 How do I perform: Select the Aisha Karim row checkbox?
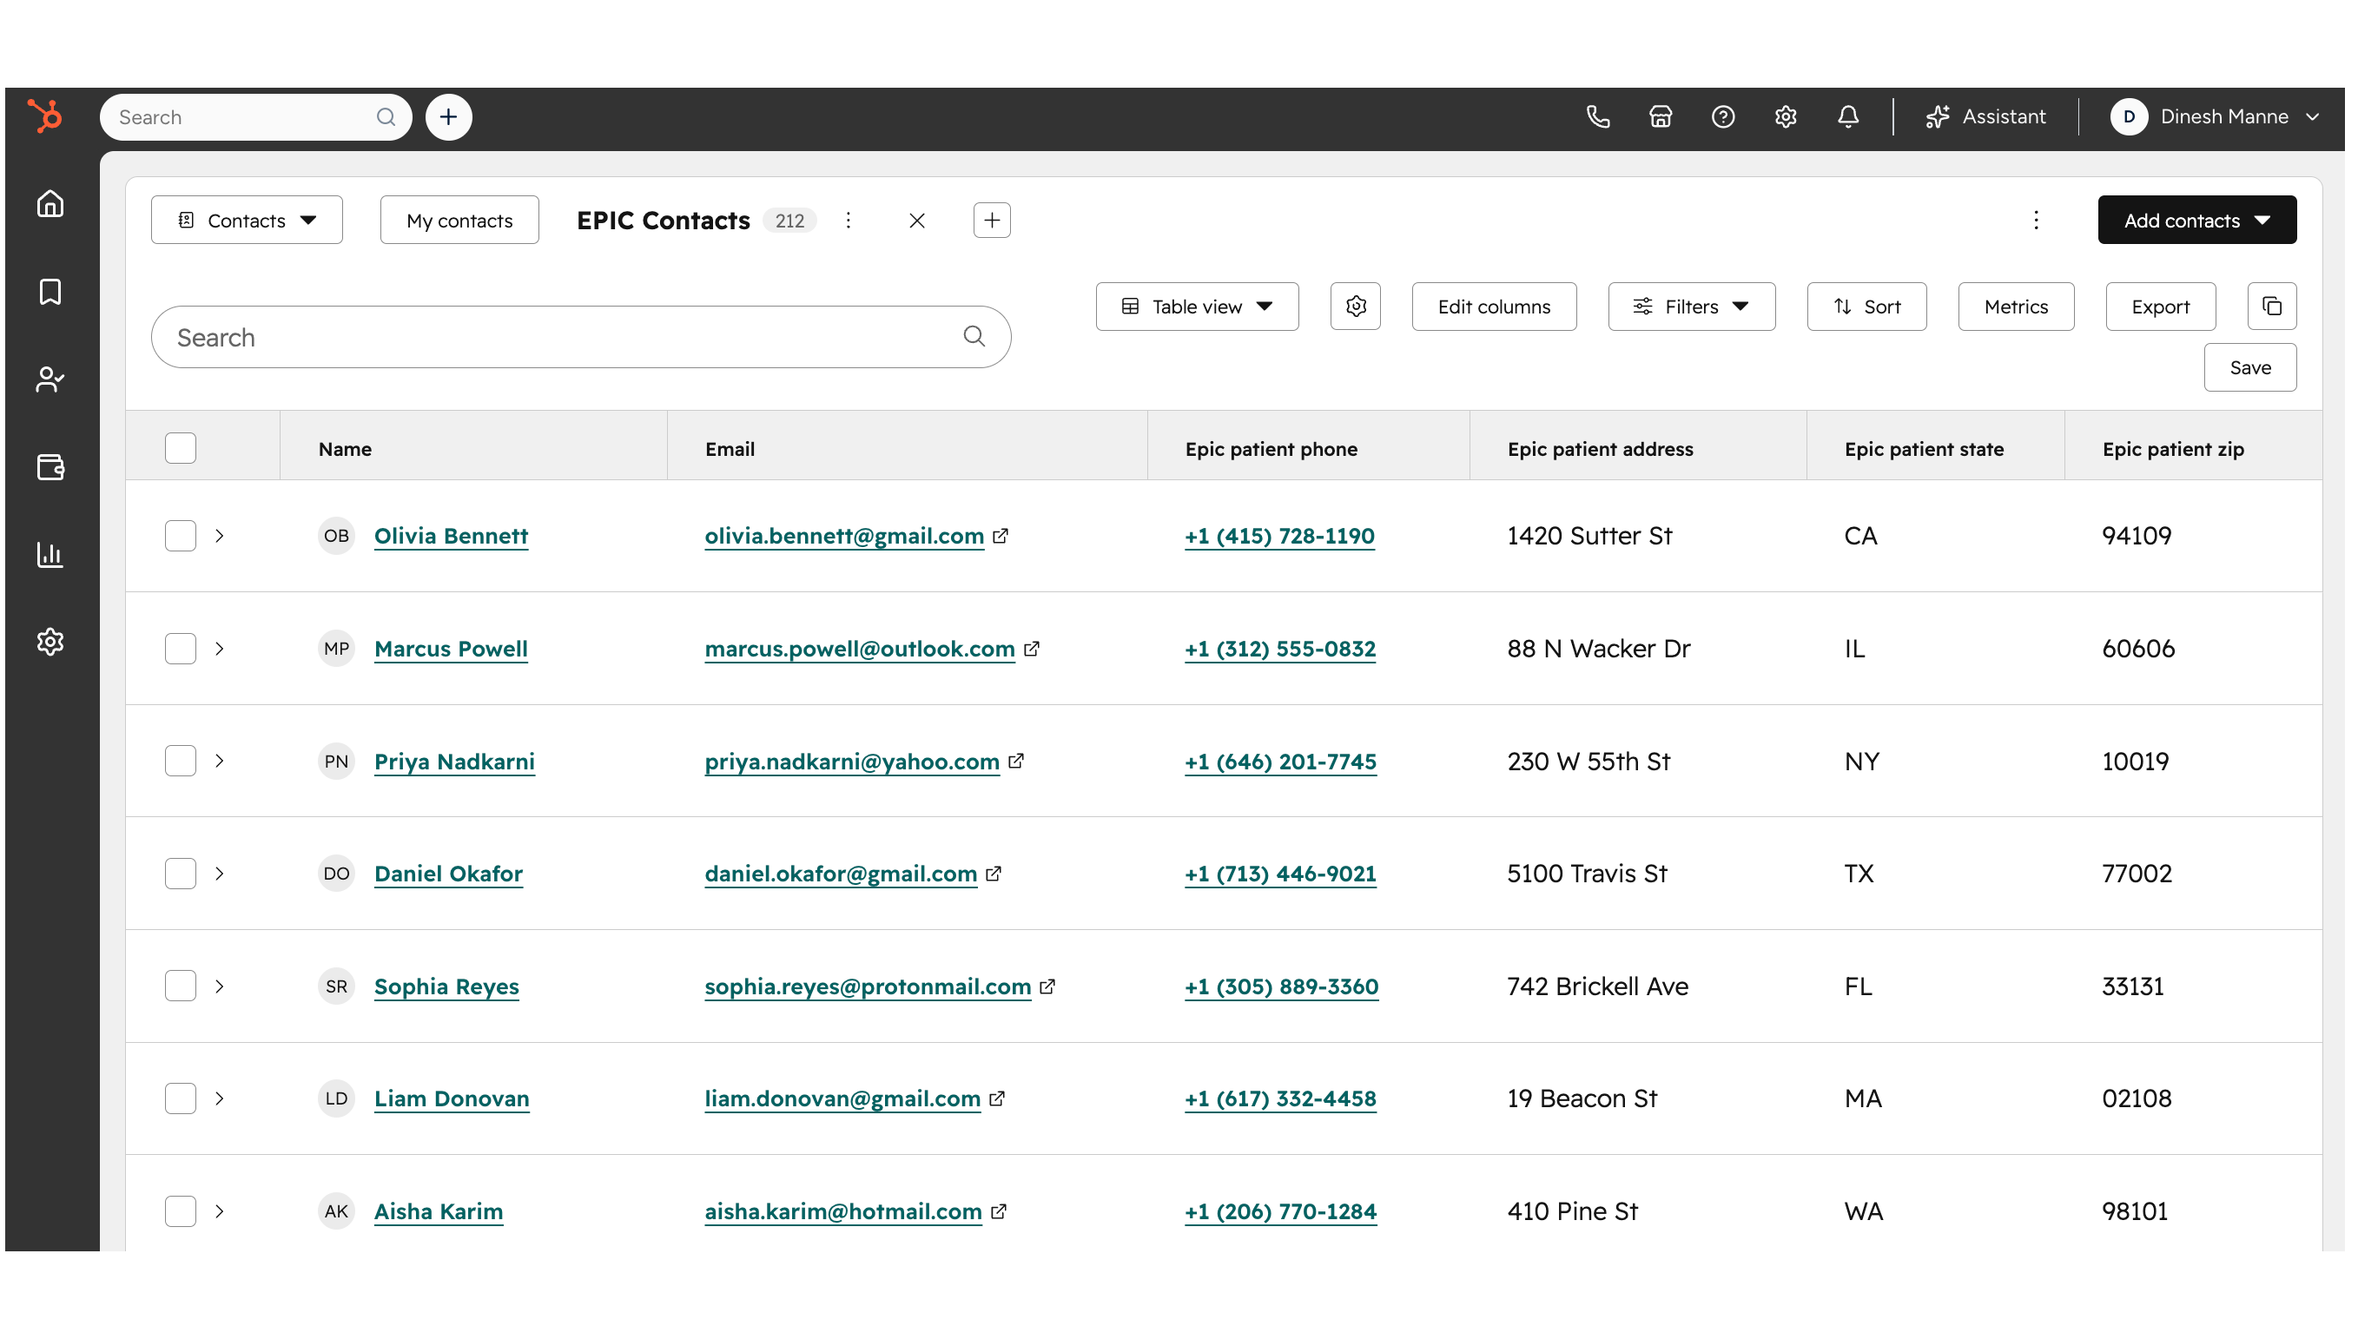(181, 1211)
